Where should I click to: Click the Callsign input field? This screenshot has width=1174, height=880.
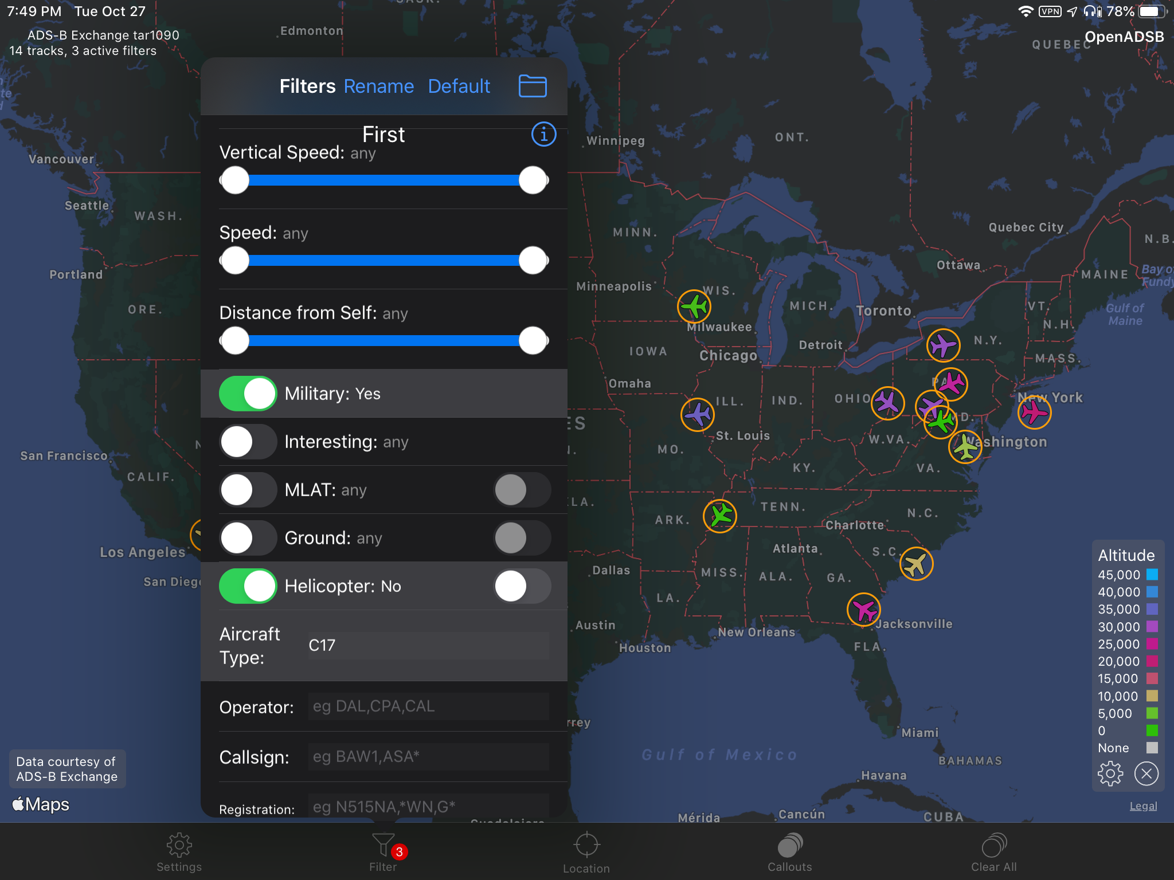coord(428,757)
